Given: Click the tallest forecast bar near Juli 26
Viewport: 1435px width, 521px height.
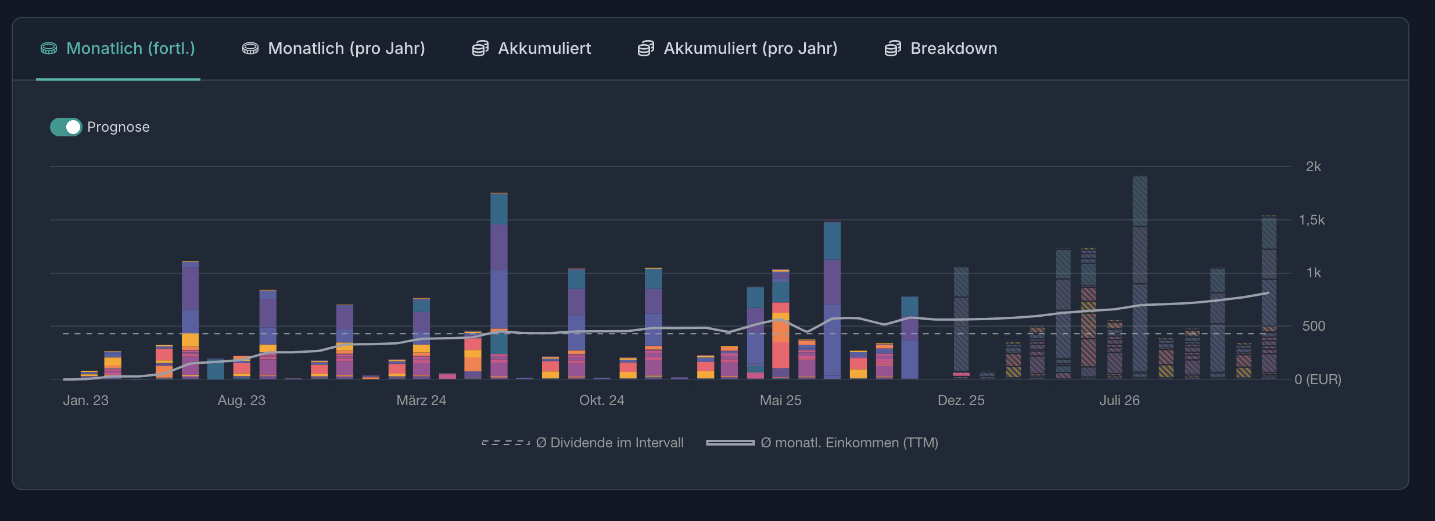Looking at the screenshot, I should point(1140,278).
